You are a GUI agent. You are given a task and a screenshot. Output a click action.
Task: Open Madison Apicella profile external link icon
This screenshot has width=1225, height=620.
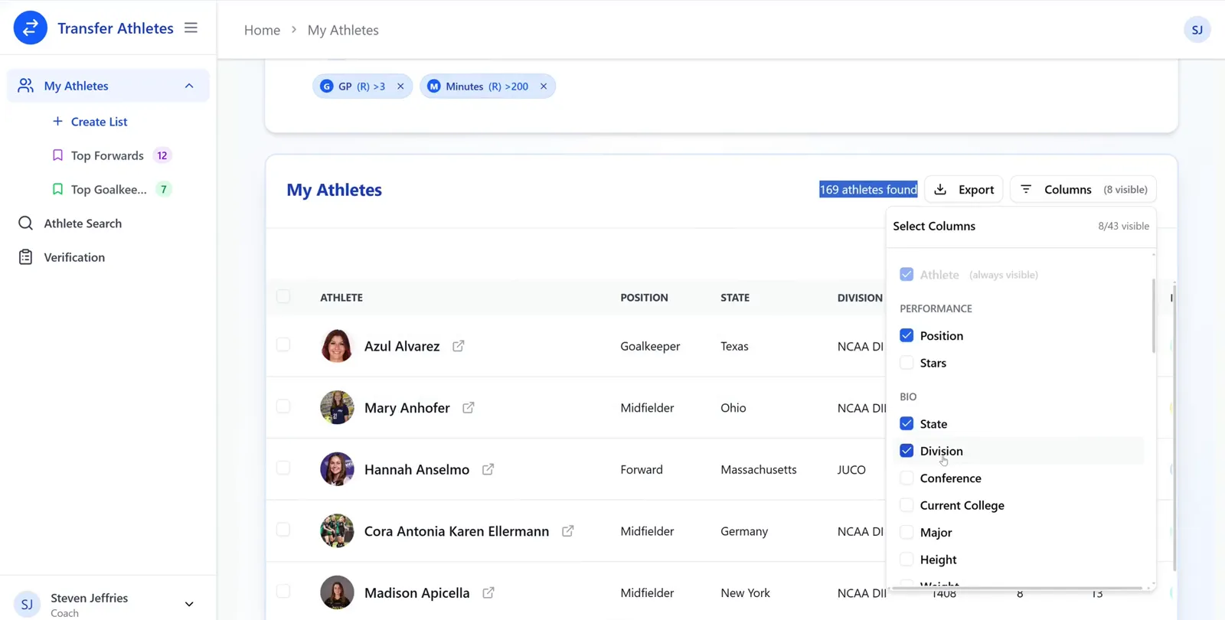click(488, 592)
